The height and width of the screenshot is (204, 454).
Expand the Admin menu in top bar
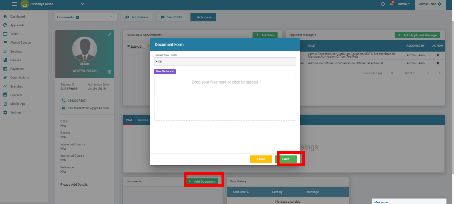(x=404, y=4)
